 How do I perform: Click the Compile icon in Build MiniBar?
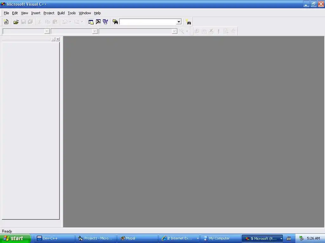click(x=197, y=31)
